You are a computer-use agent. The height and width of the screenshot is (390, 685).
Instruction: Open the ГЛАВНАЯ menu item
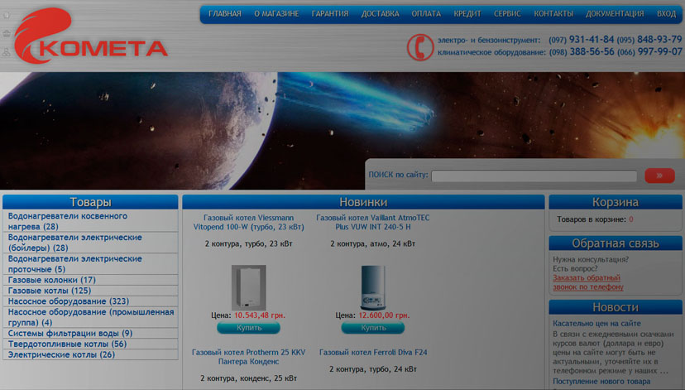224,14
